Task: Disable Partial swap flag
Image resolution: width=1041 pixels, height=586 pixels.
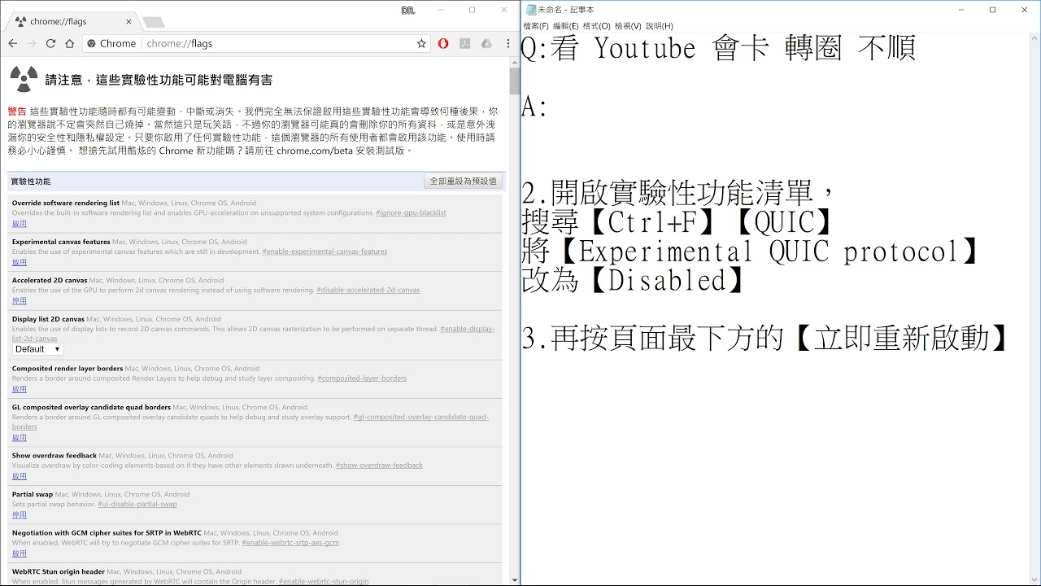Action: click(20, 514)
